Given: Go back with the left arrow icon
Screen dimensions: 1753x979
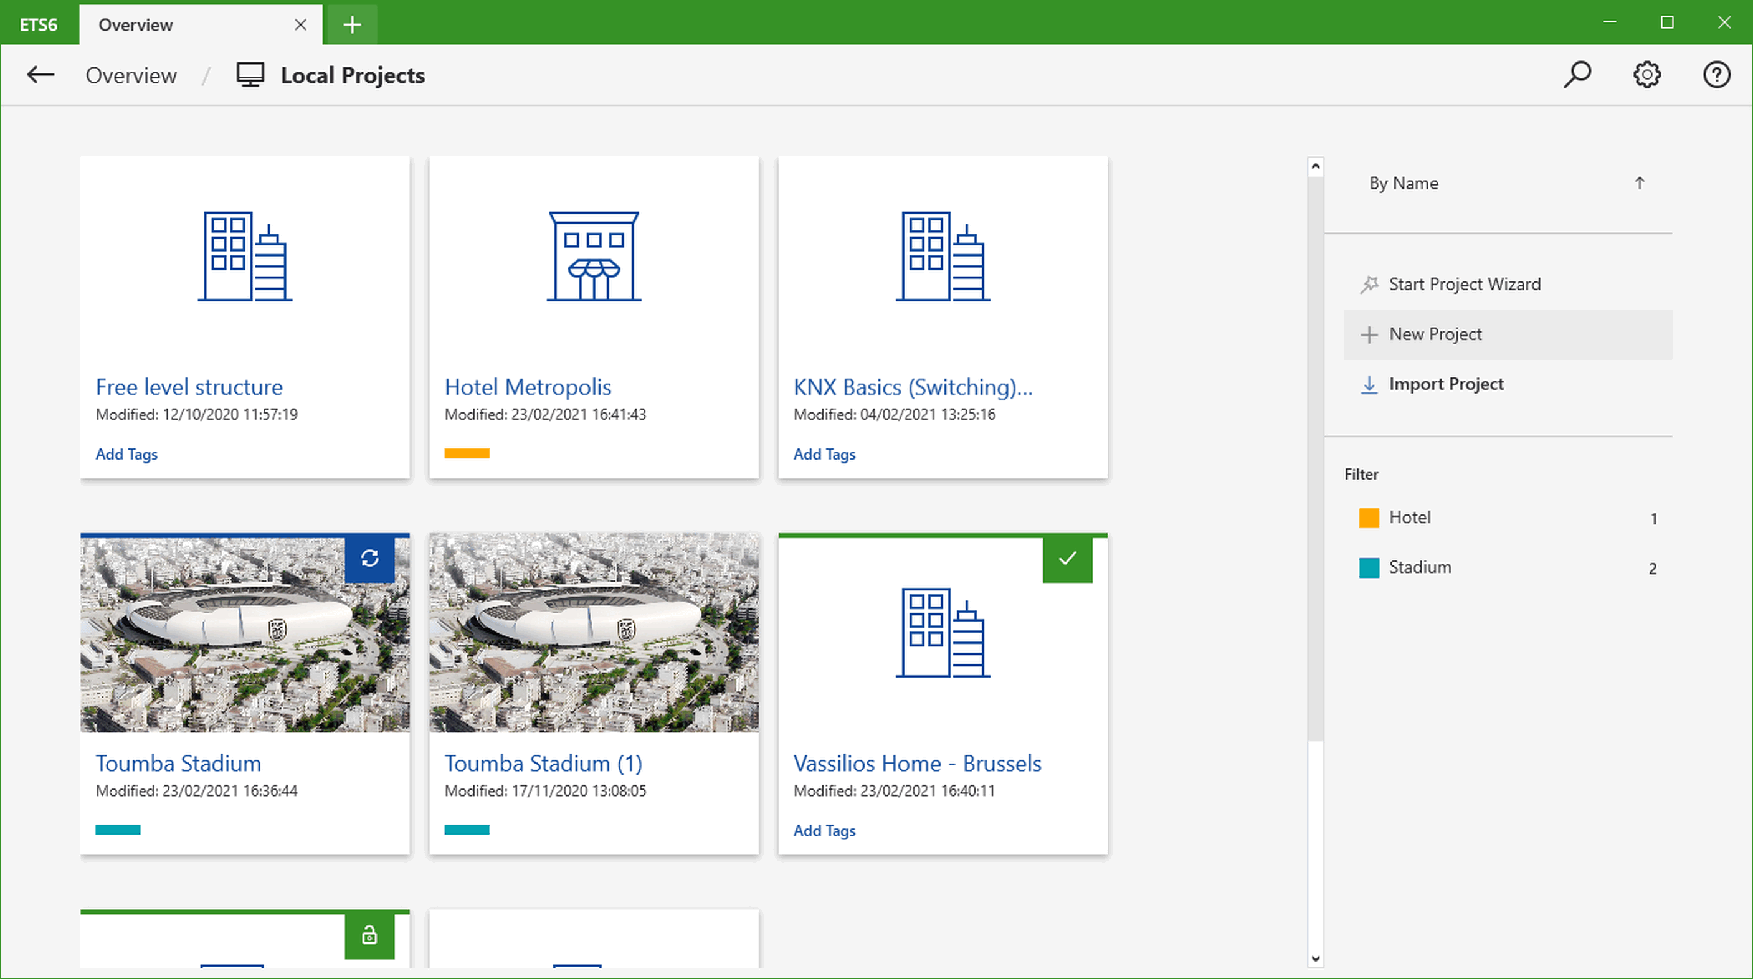Looking at the screenshot, I should pos(40,75).
